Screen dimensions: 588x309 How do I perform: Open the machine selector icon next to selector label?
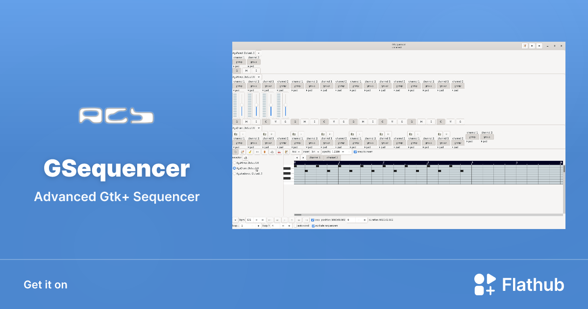click(245, 158)
